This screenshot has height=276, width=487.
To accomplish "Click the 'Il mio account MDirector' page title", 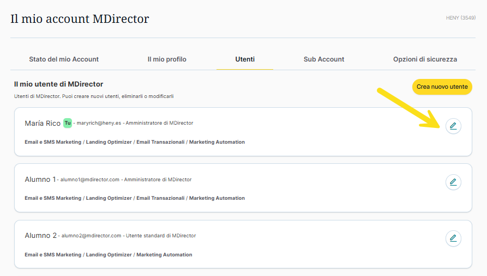I will (x=80, y=19).
